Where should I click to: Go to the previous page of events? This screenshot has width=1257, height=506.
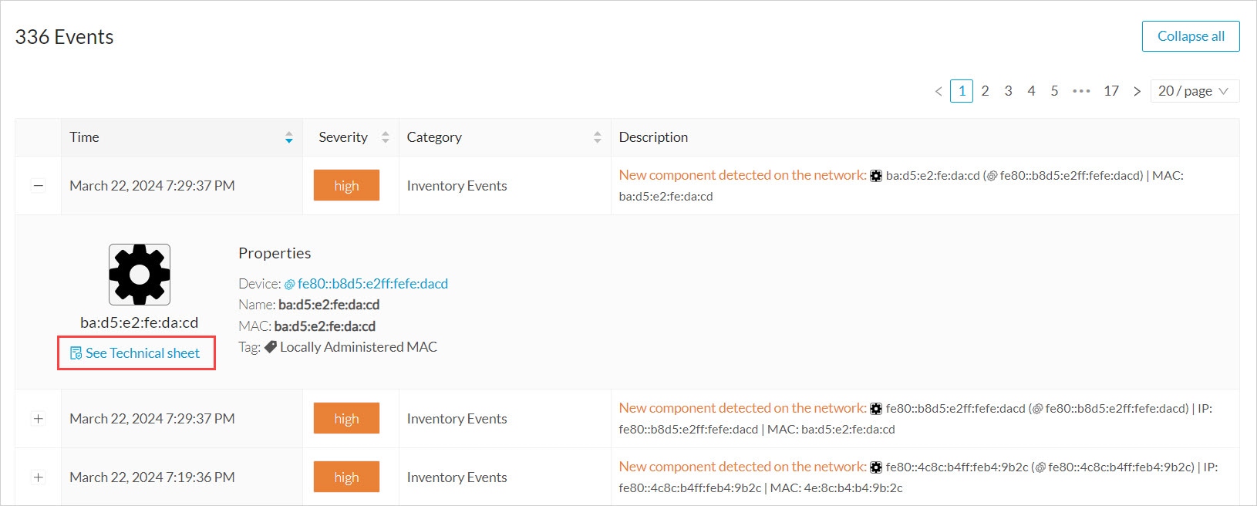[x=939, y=91]
